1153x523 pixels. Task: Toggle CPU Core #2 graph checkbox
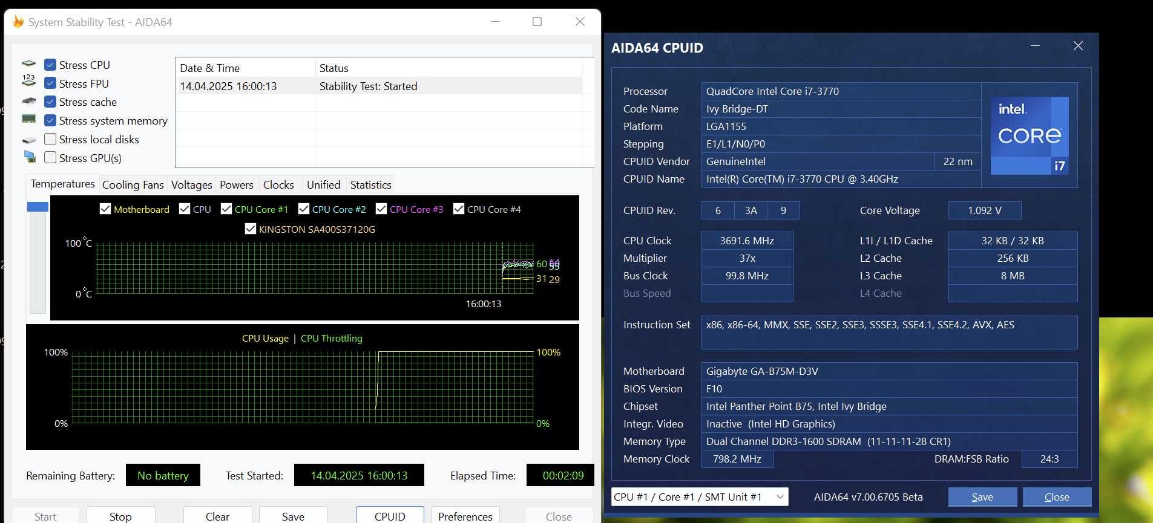click(304, 209)
